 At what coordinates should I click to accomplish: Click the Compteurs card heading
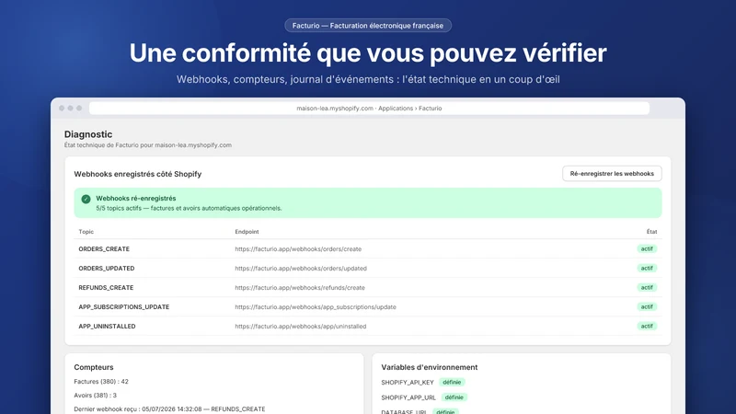click(94, 367)
